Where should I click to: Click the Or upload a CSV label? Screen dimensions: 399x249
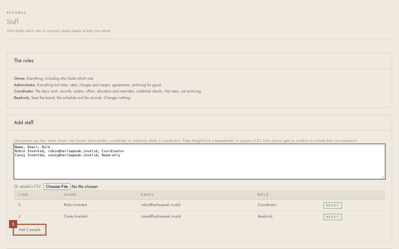[x=27, y=186]
